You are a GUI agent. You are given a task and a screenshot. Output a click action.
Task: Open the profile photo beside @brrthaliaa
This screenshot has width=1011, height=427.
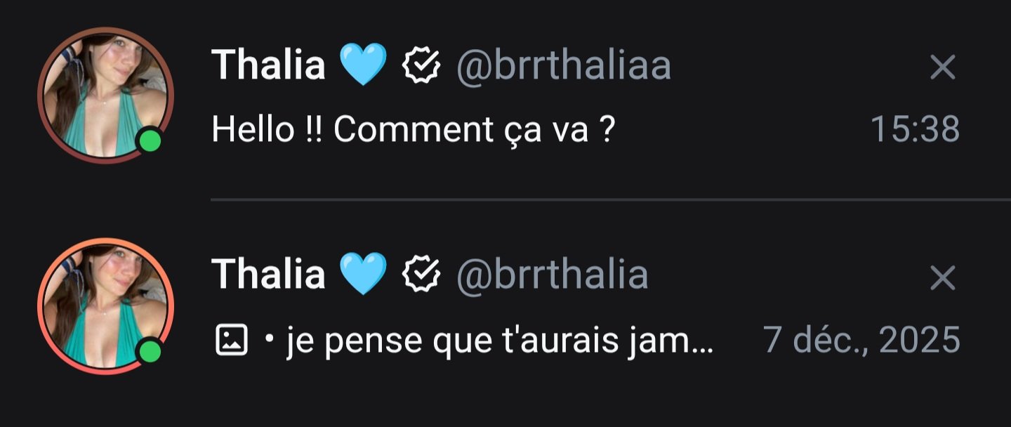(105, 95)
